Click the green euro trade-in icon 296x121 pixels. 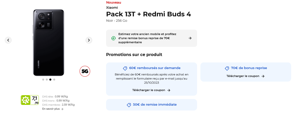click(113, 38)
